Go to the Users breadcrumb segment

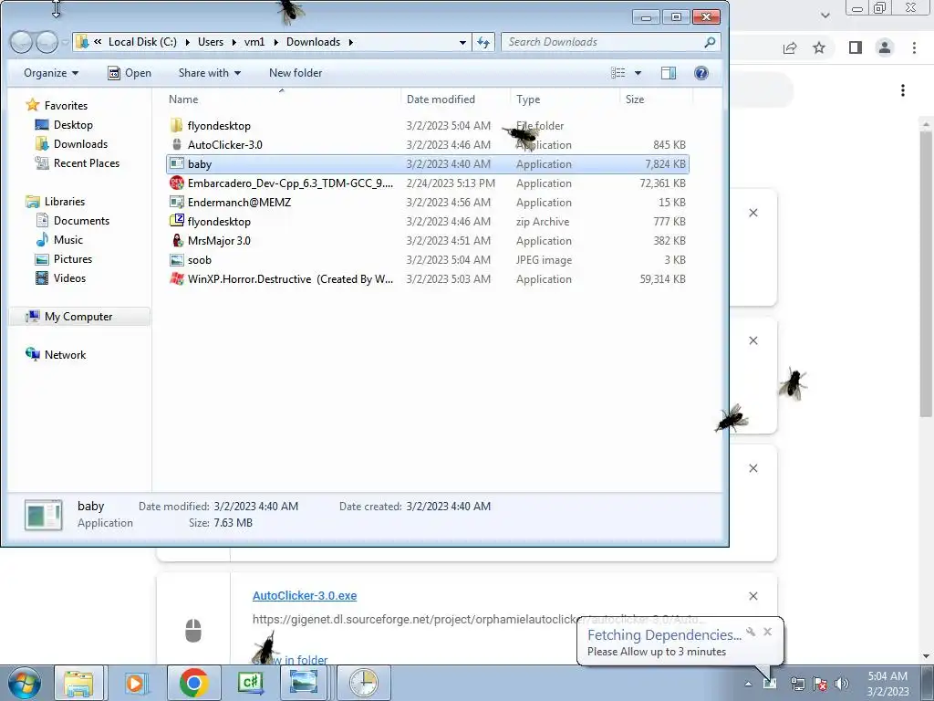pyautogui.click(x=211, y=42)
